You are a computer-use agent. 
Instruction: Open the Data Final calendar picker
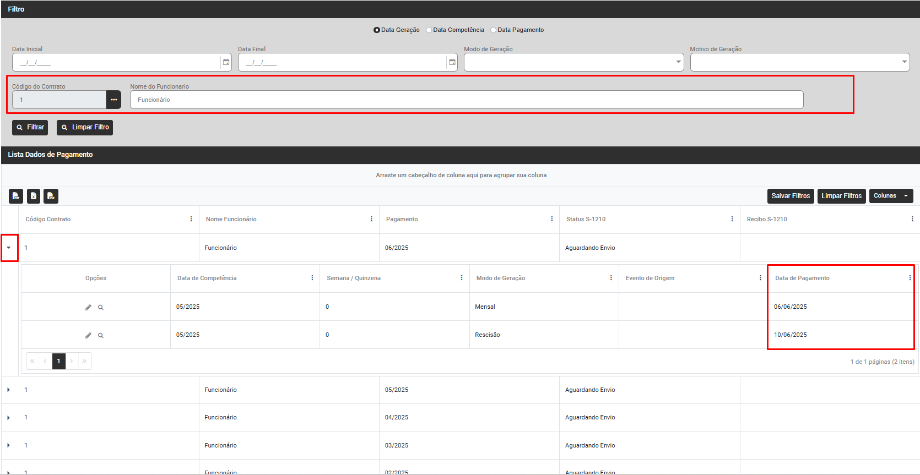(452, 62)
